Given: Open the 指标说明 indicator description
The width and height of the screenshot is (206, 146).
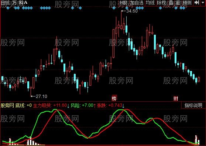Looking at the screenshot, I should 193,105.
